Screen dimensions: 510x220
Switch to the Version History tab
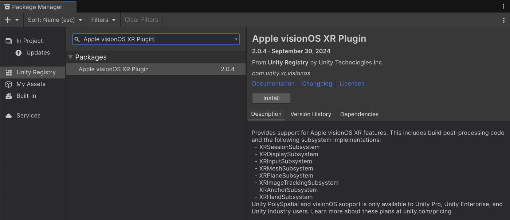pyautogui.click(x=311, y=114)
